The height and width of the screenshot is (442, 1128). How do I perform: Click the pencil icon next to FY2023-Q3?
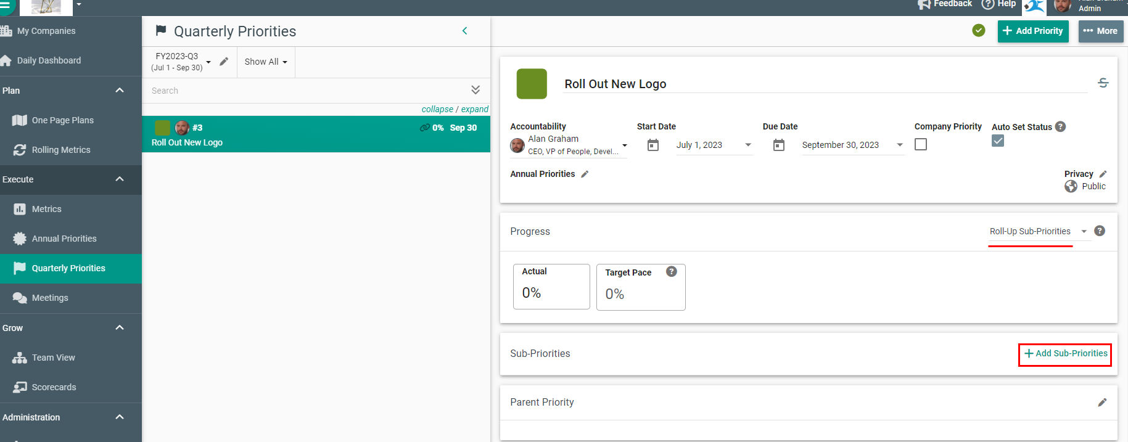pyautogui.click(x=224, y=62)
